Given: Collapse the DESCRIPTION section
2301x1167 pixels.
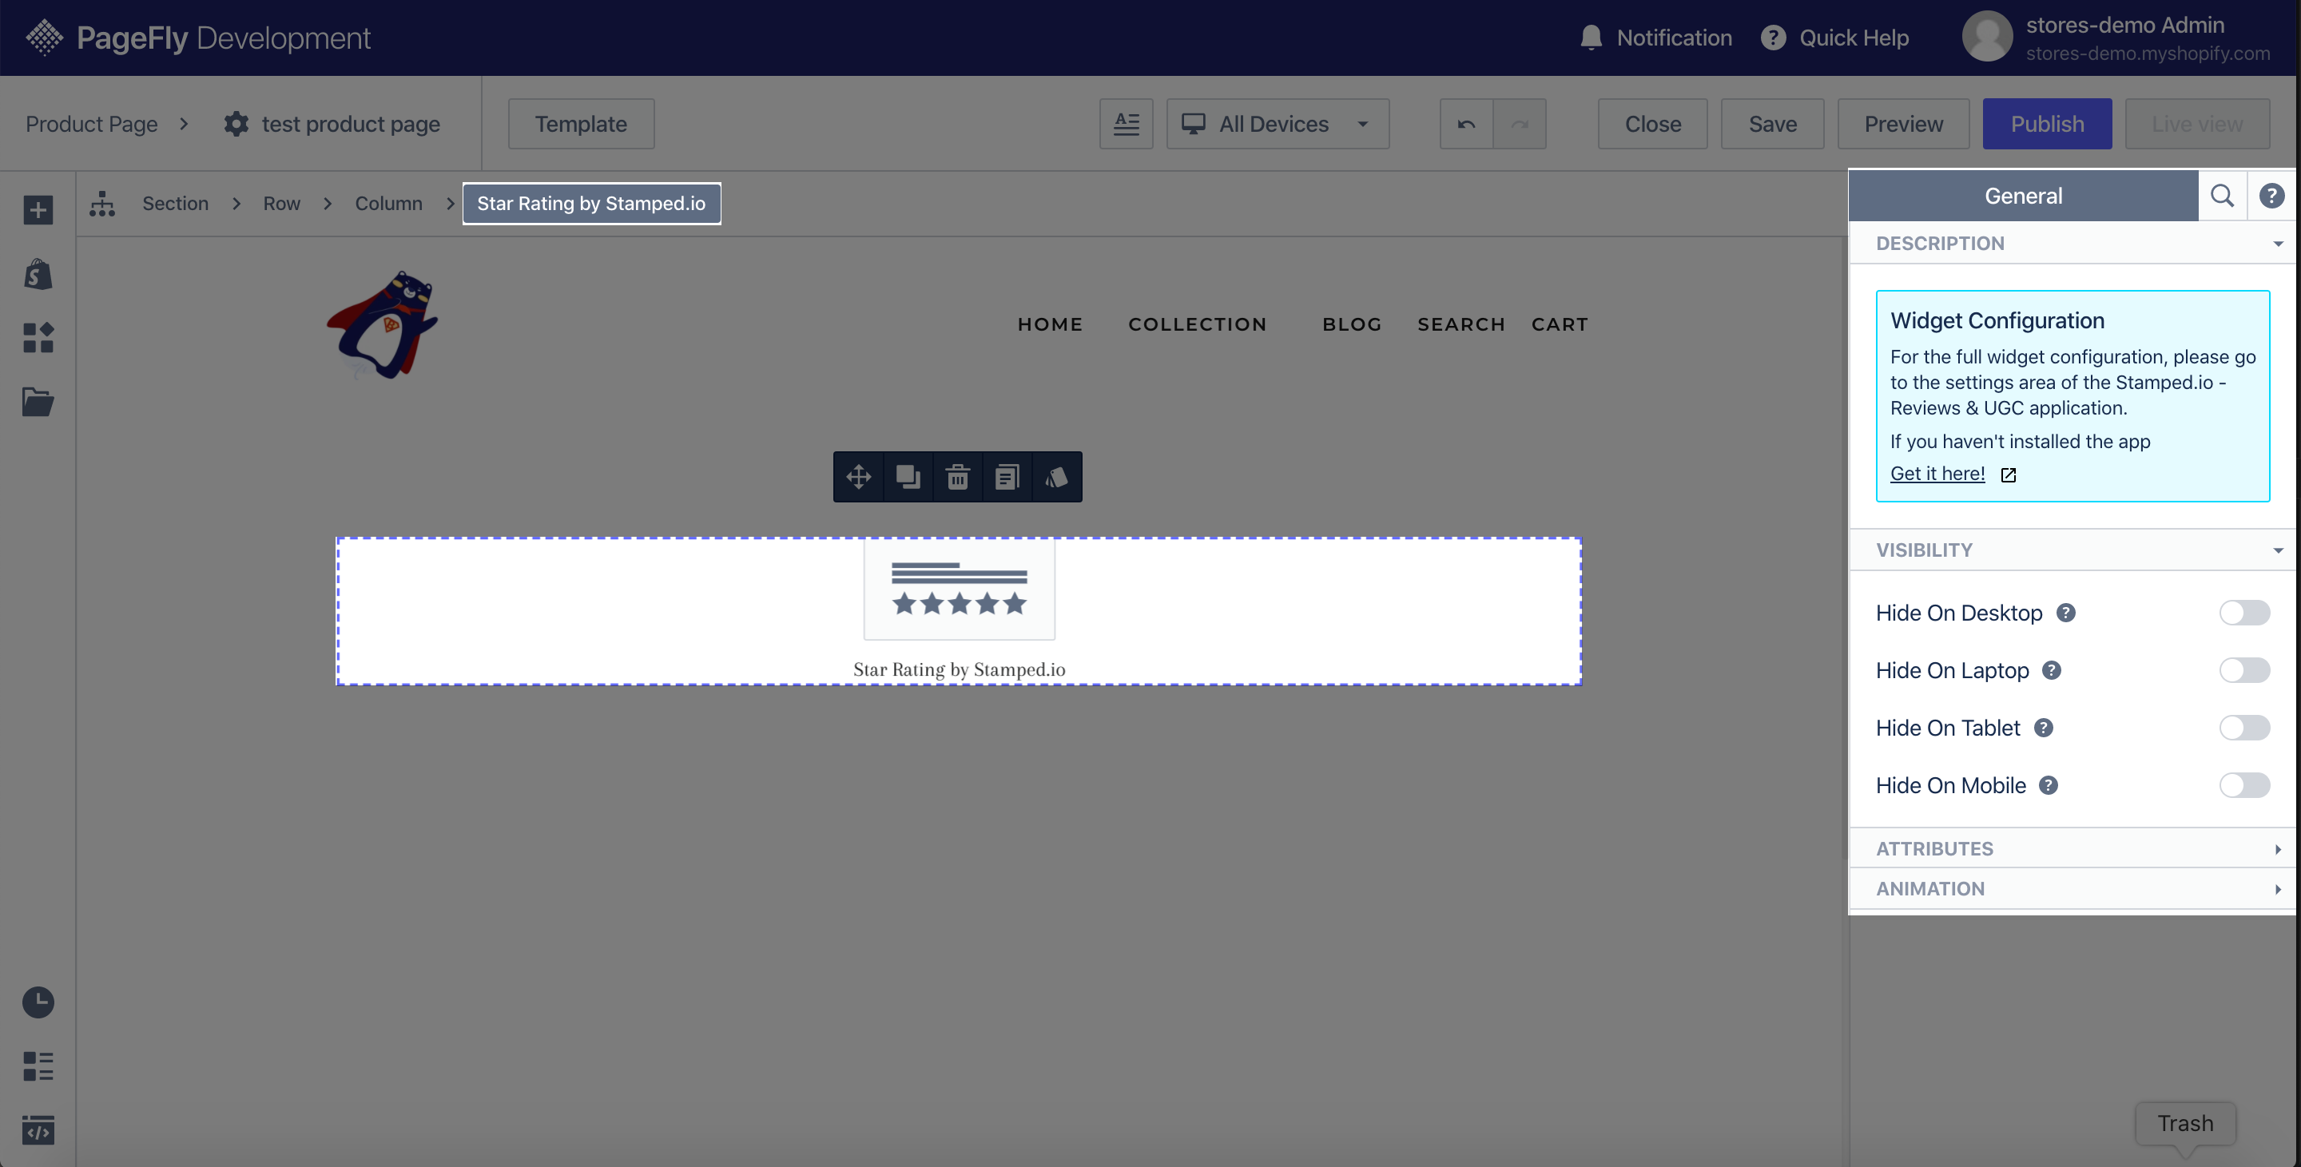Looking at the screenshot, I should (x=2072, y=243).
